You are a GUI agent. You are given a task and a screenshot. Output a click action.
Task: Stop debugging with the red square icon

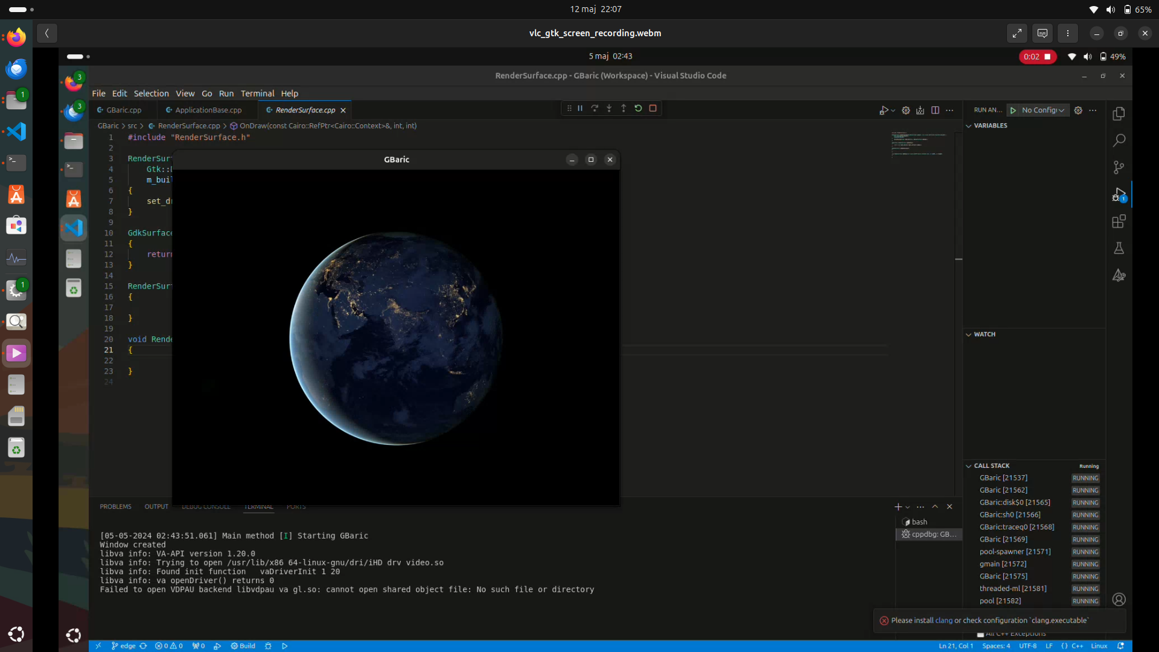coord(653,109)
